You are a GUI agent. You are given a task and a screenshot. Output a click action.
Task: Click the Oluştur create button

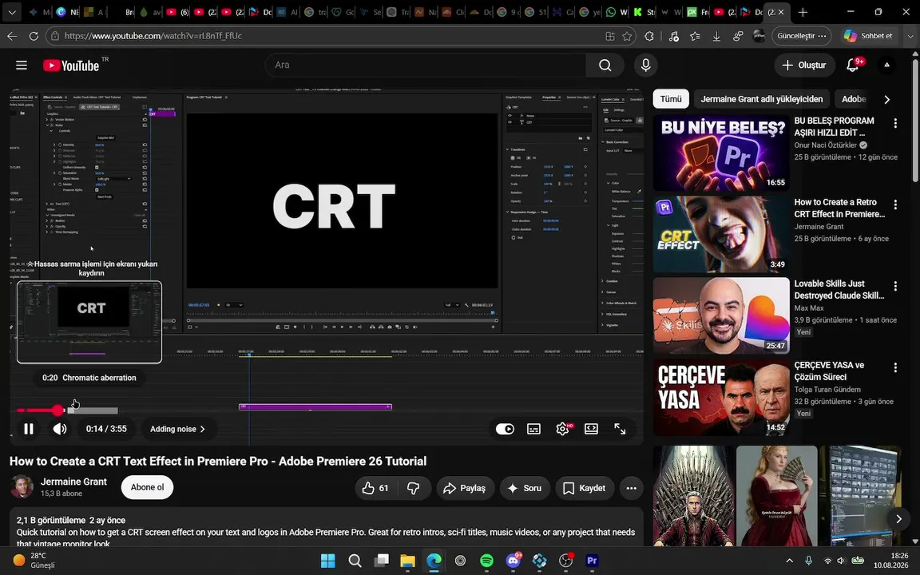804,65
